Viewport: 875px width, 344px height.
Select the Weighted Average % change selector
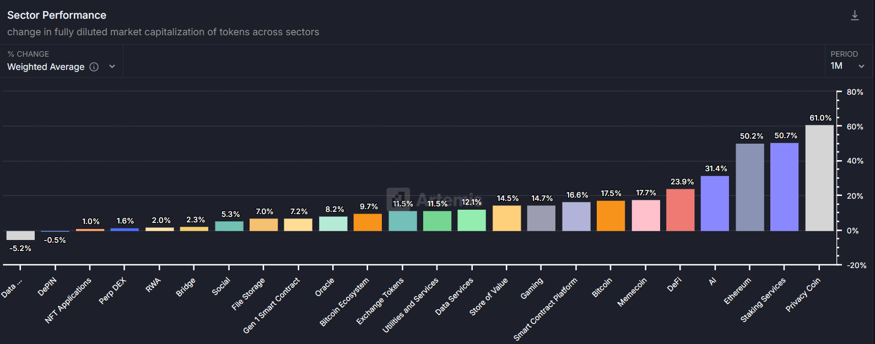[46, 67]
